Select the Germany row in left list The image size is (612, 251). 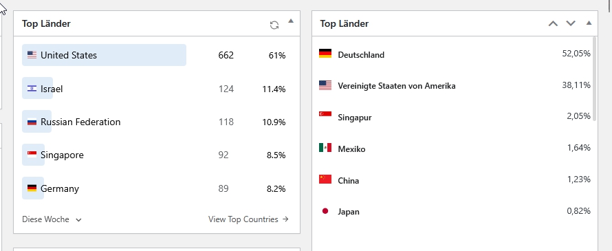click(156, 188)
